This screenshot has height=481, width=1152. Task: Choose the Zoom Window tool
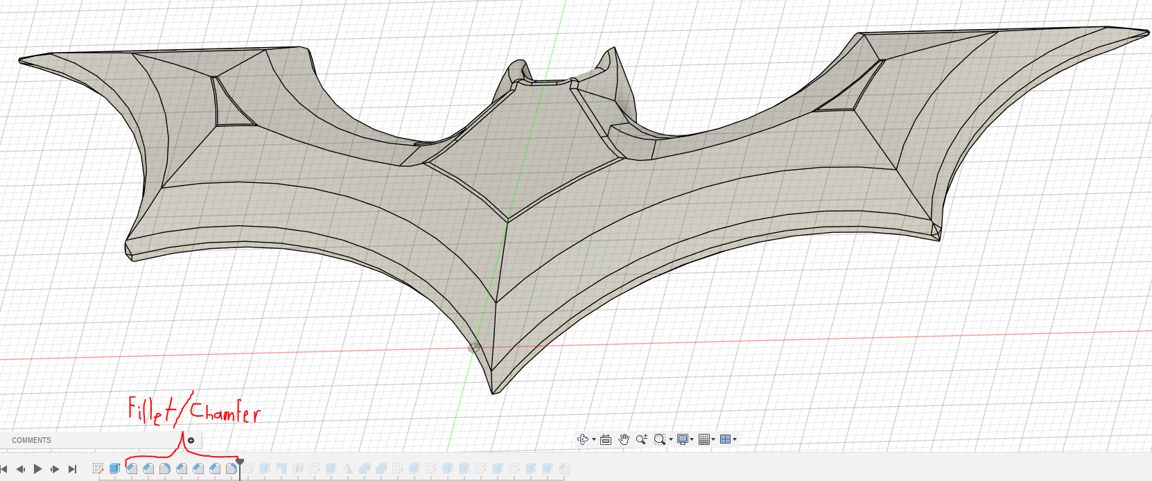659,439
